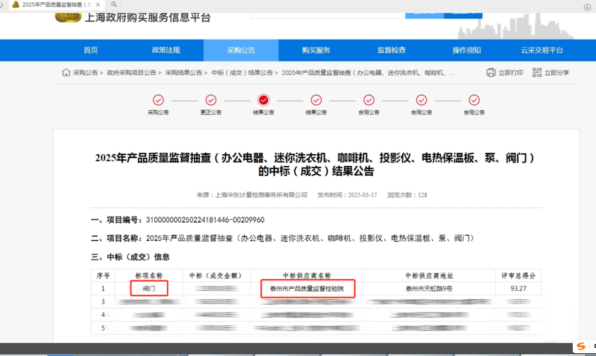Open sharing via the 立即分享 QR code icon
Image resolution: width=596 pixels, height=356 pixels.
click(x=536, y=72)
